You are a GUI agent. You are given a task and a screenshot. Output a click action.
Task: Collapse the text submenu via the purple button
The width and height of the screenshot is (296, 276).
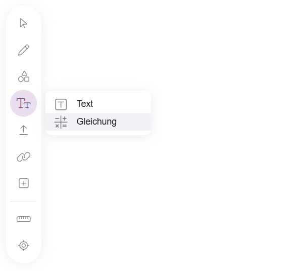pos(23,103)
